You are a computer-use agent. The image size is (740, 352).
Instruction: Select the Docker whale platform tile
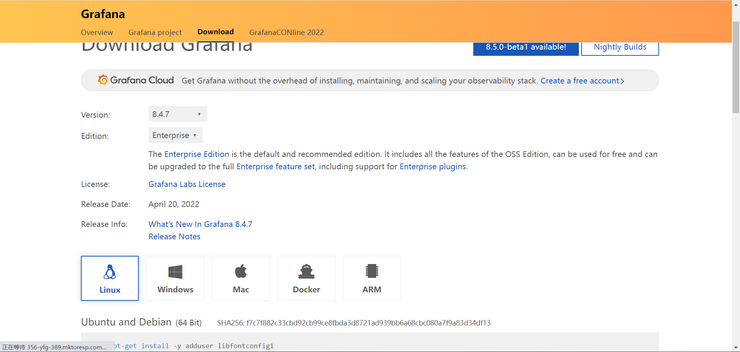(x=306, y=278)
